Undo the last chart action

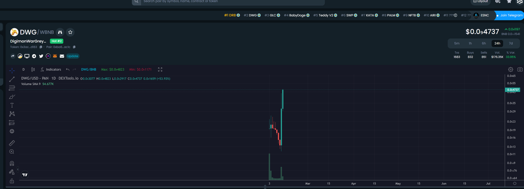click(68, 69)
